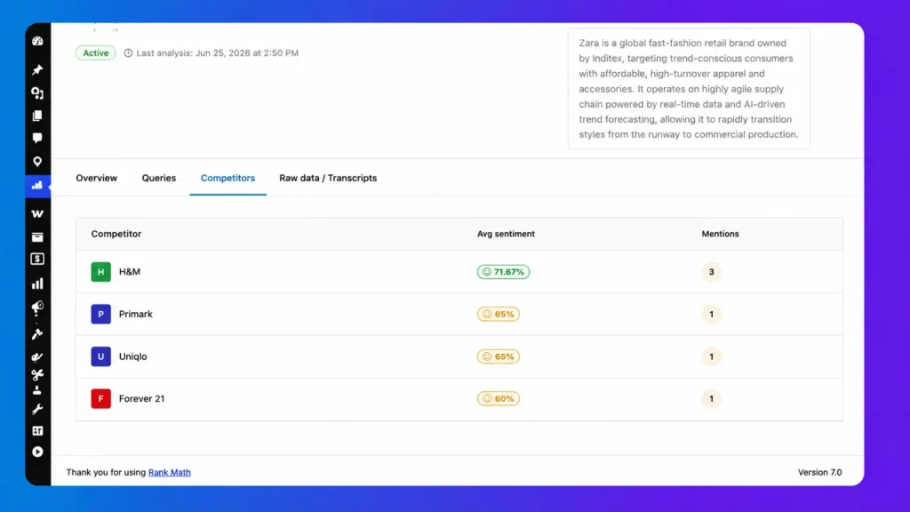The image size is (910, 512).
Task: Open the Marketing megaphone sidebar icon
Action: point(37,308)
